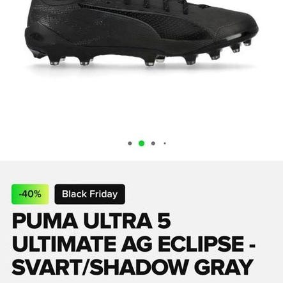Image resolution: width=283 pixels, height=283 pixels.
Task: Tap the embossed Puma cat logo on heel
Action: pos(36,36)
